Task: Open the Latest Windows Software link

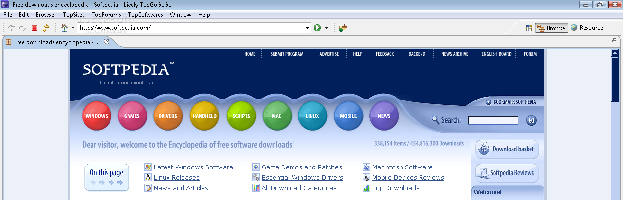Action: [x=193, y=167]
